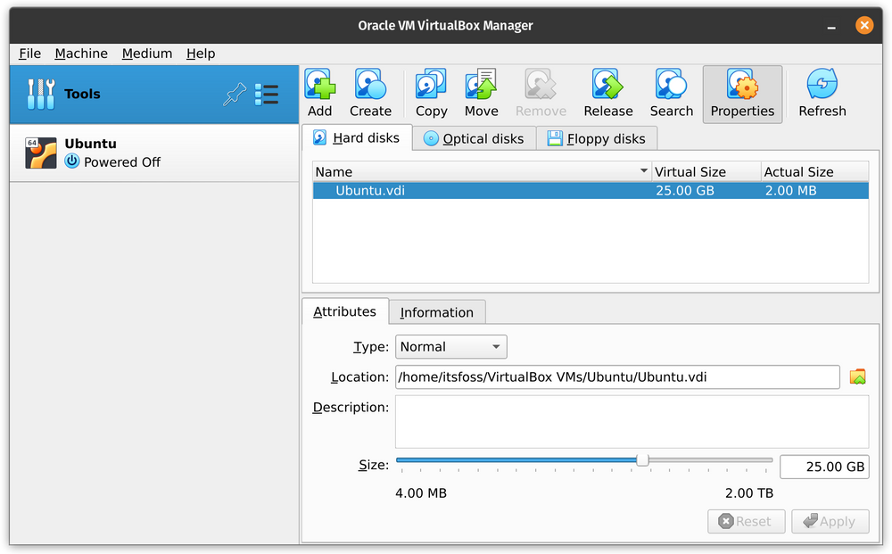
Task: Click the Copy disk icon
Action: pos(431,86)
